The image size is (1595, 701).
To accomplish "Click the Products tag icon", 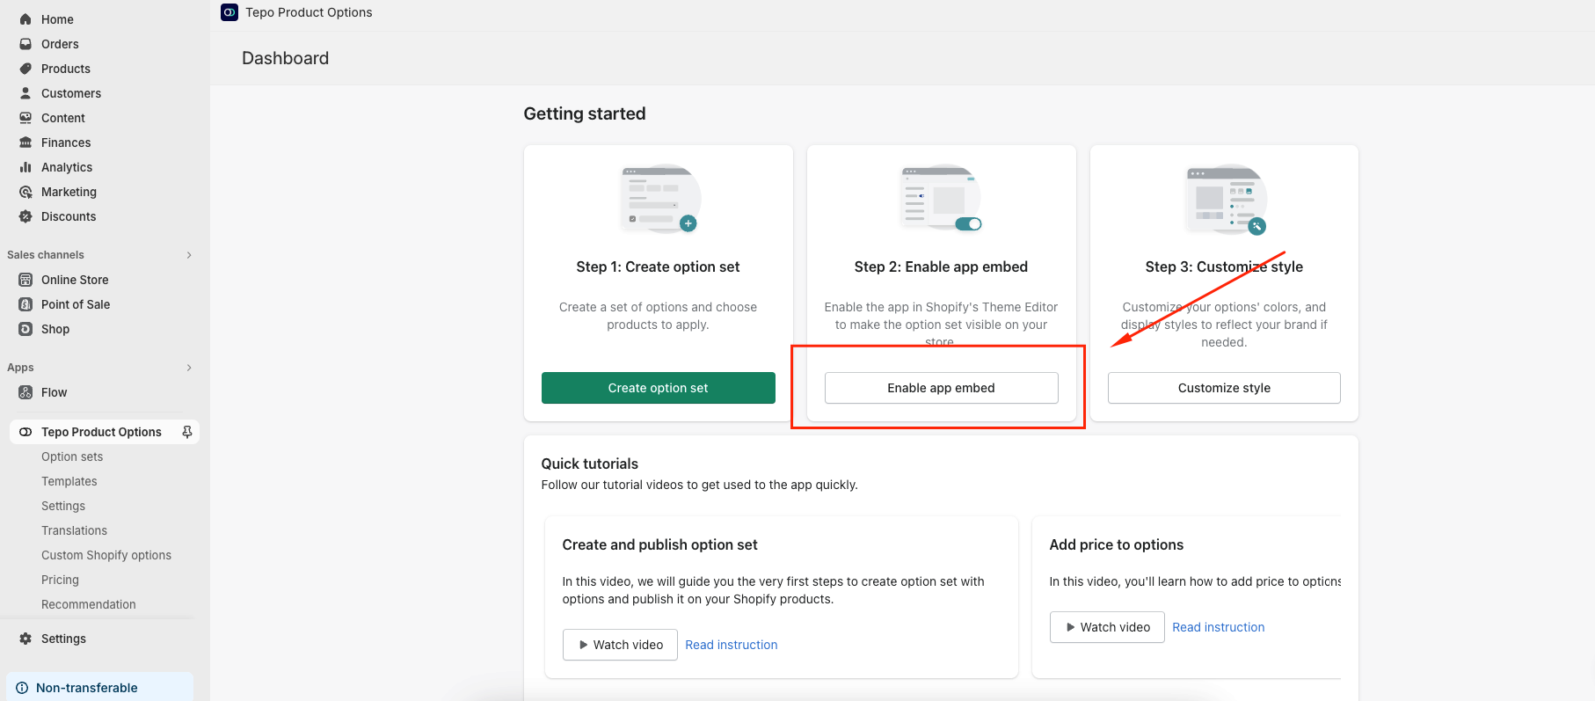I will [x=25, y=69].
